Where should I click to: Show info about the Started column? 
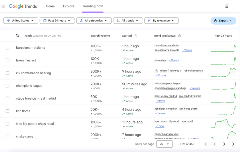(x=136, y=36)
